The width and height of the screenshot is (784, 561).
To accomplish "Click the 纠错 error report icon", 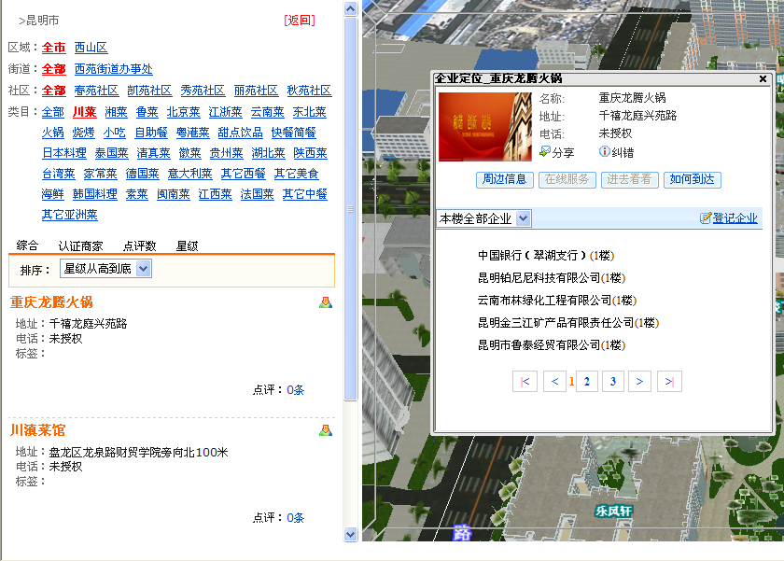I will 604,151.
